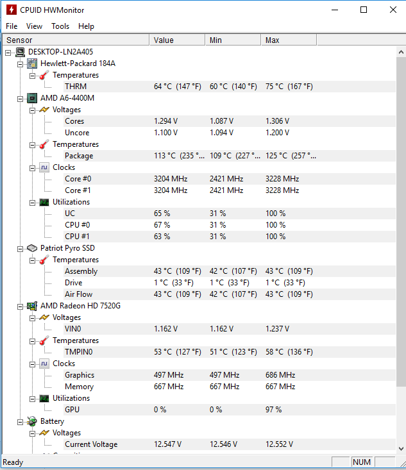406x470 pixels.
Task: Click the Hewlett-Packard 184A motherboard icon
Action: (32, 63)
